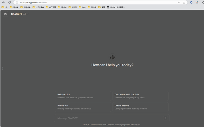The height and width of the screenshot is (127, 204).
Task: Click the new chat compose icon
Action: pos(5,14)
